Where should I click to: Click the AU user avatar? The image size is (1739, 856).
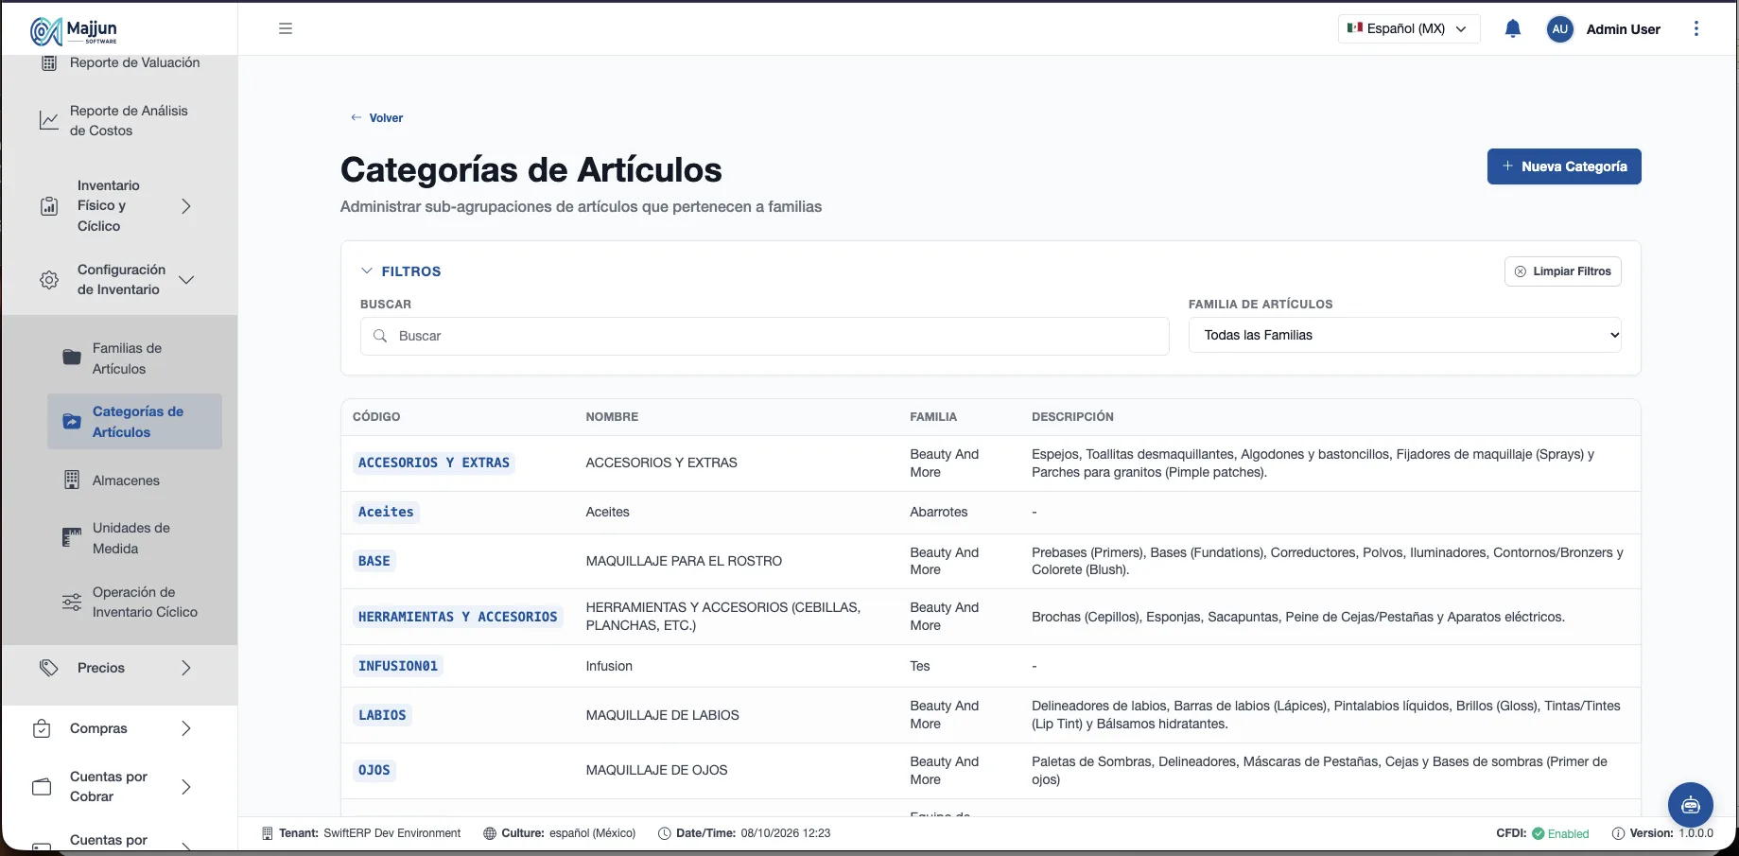[1560, 28]
